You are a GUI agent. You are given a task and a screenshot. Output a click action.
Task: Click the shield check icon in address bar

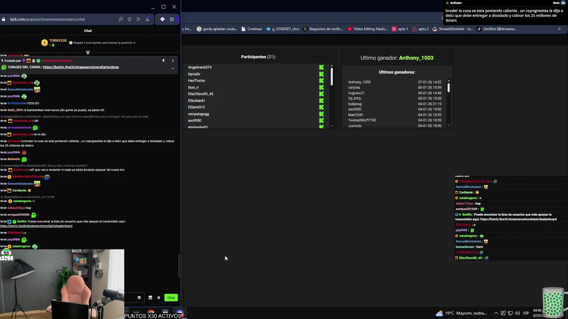(130, 19)
